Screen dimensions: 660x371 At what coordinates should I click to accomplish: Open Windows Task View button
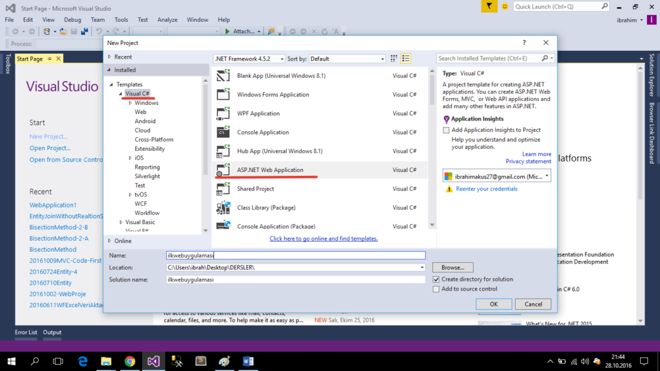click(58, 361)
